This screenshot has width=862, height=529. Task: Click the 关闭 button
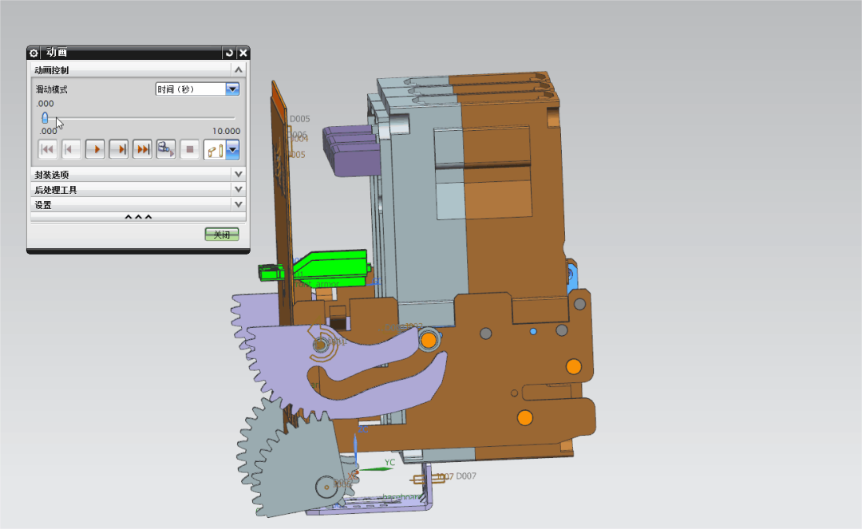pos(222,235)
